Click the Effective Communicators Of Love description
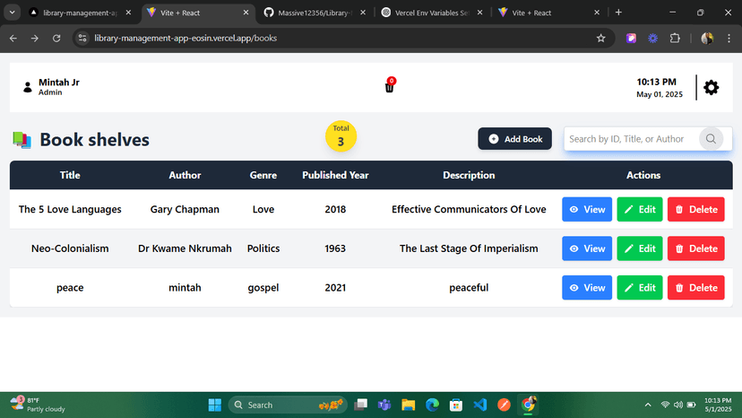This screenshot has height=418, width=742. tap(469, 210)
